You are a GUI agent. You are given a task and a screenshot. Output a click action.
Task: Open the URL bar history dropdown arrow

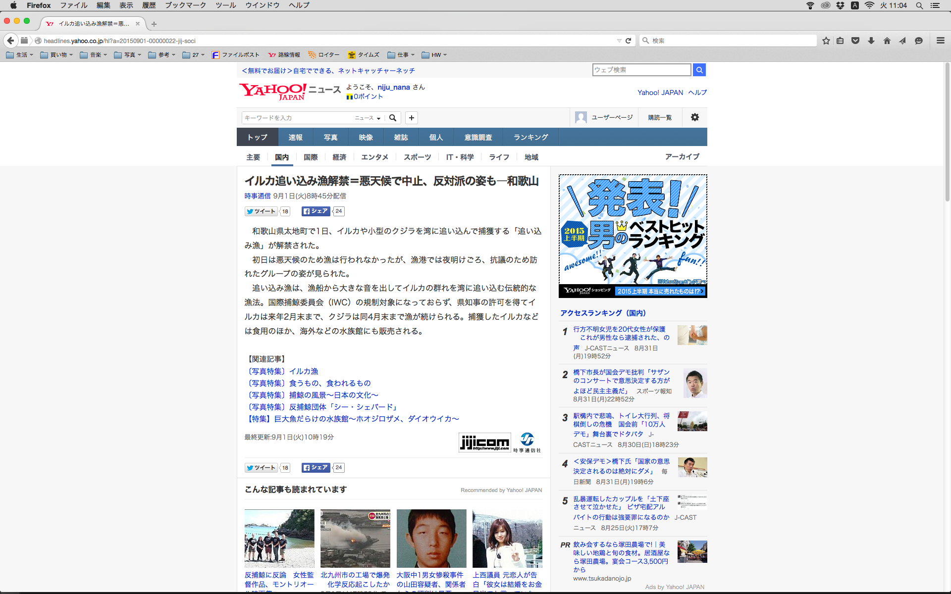pos(619,41)
